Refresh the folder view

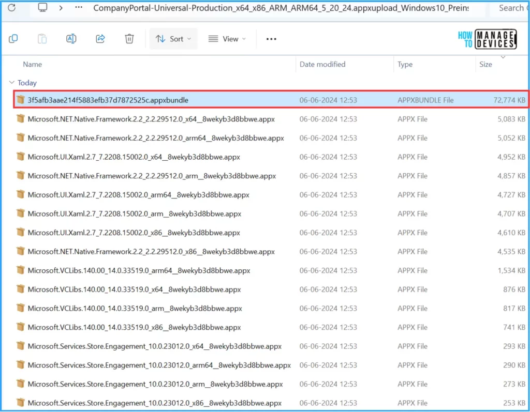click(12, 7)
